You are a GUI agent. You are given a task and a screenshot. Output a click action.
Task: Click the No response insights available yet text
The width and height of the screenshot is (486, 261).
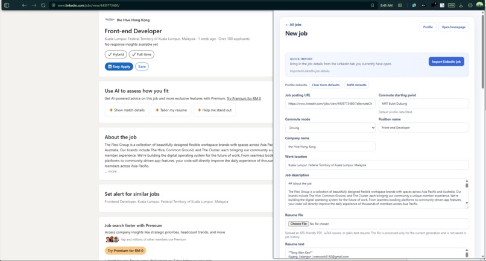(x=131, y=45)
